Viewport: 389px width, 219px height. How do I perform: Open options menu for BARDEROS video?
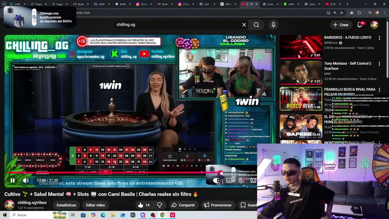click(x=379, y=38)
